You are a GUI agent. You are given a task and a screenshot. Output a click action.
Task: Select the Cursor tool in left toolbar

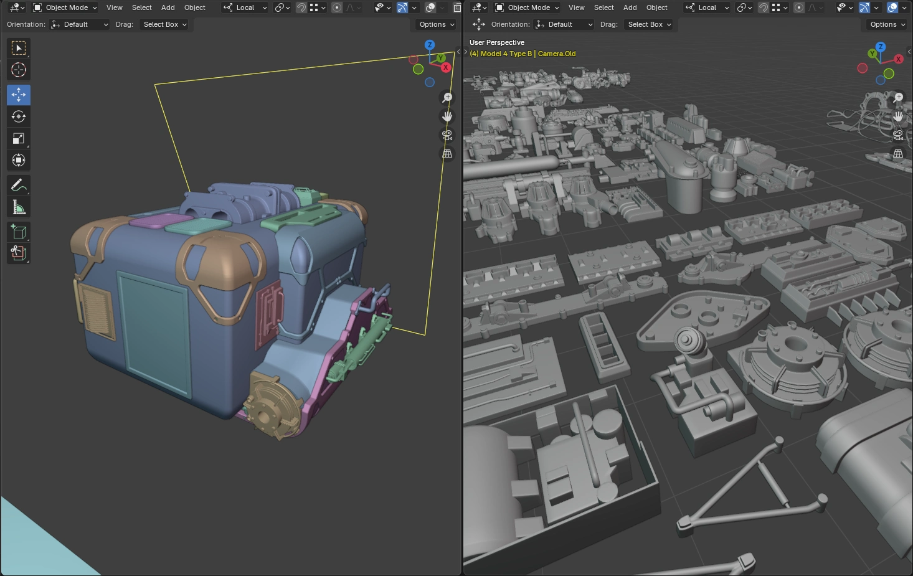point(19,70)
